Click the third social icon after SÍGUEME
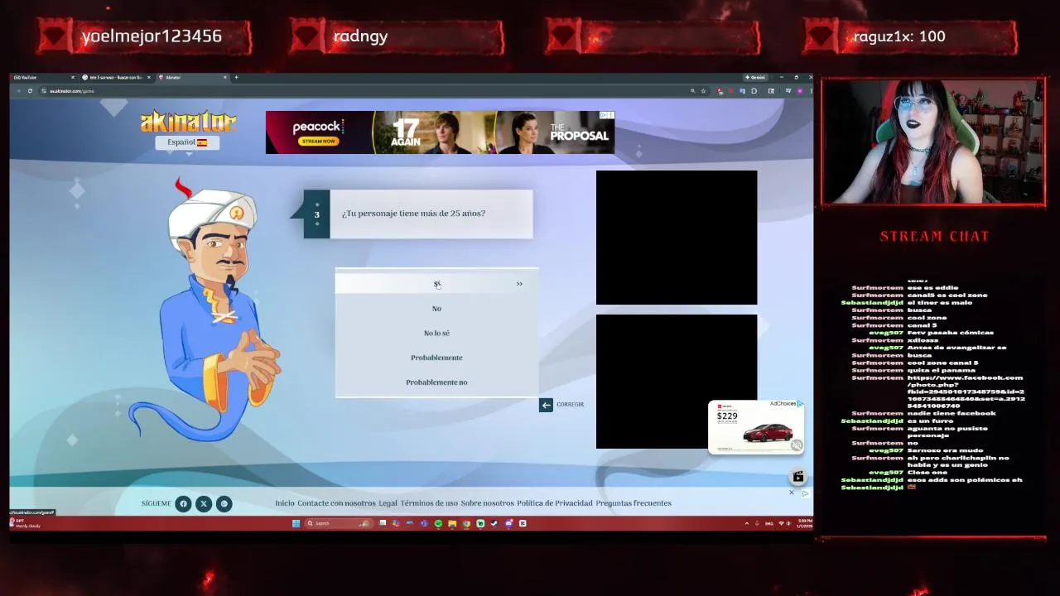 [224, 503]
